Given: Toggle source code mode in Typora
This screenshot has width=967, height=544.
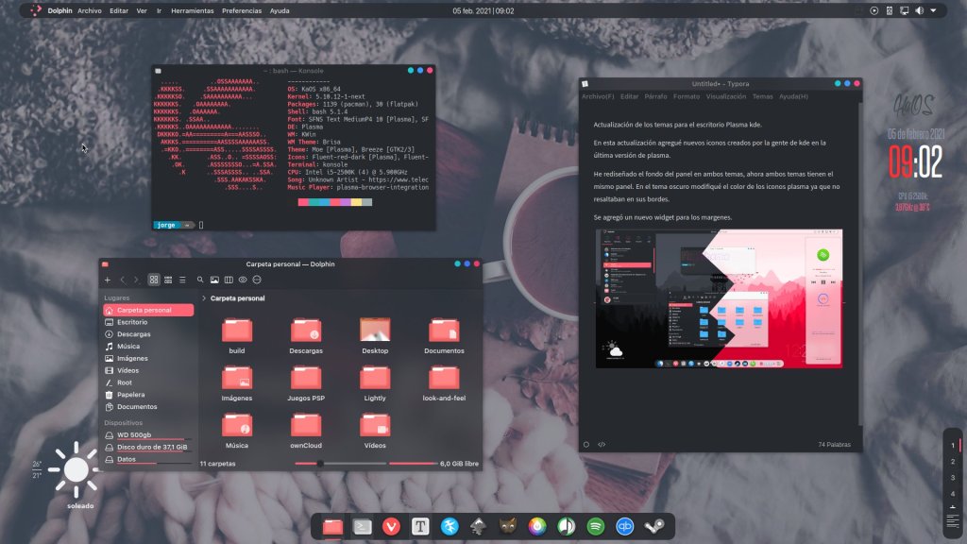Looking at the screenshot, I should pos(602,444).
